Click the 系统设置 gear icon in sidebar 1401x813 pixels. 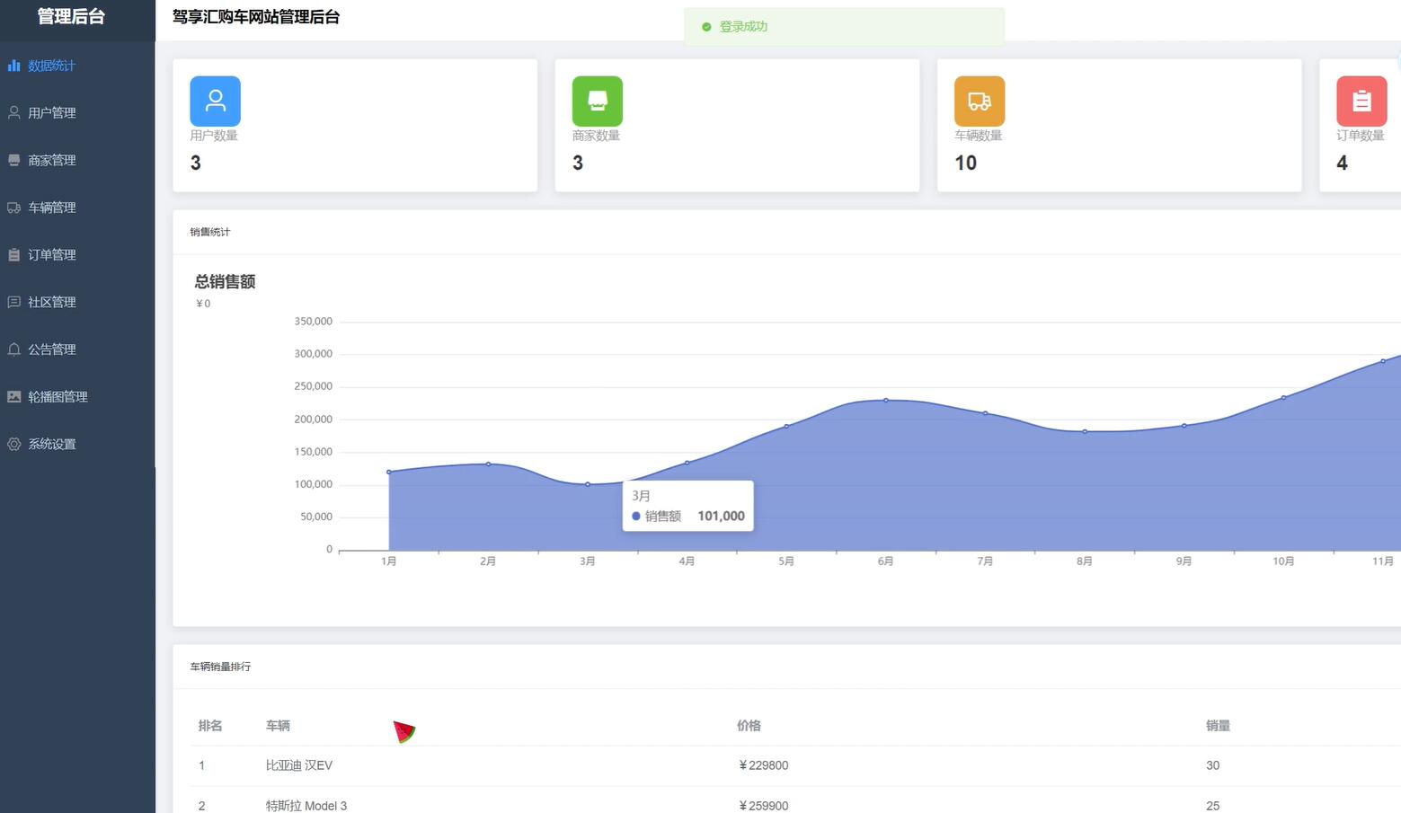pos(13,444)
